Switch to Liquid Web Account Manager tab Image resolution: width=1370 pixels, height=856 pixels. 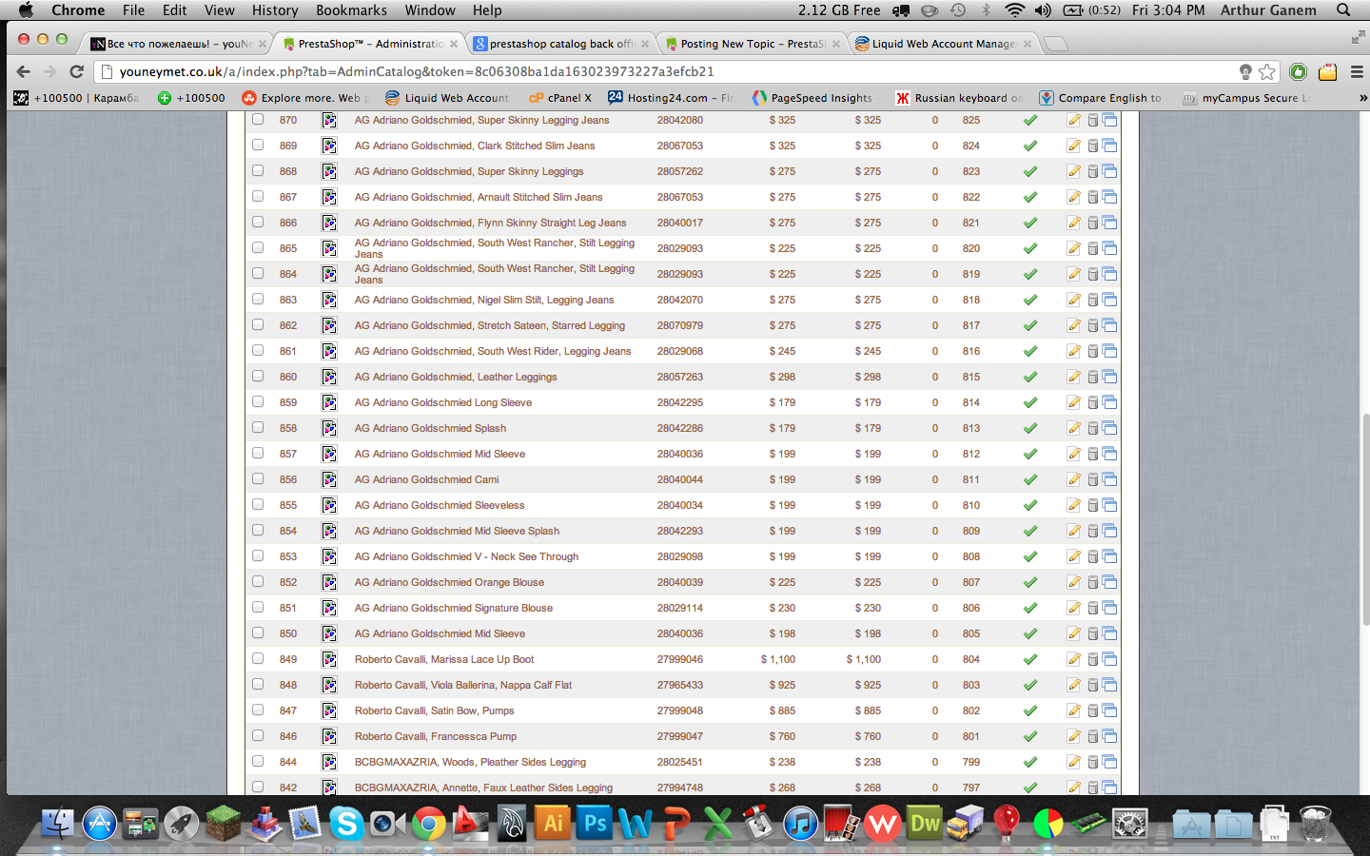[943, 44]
